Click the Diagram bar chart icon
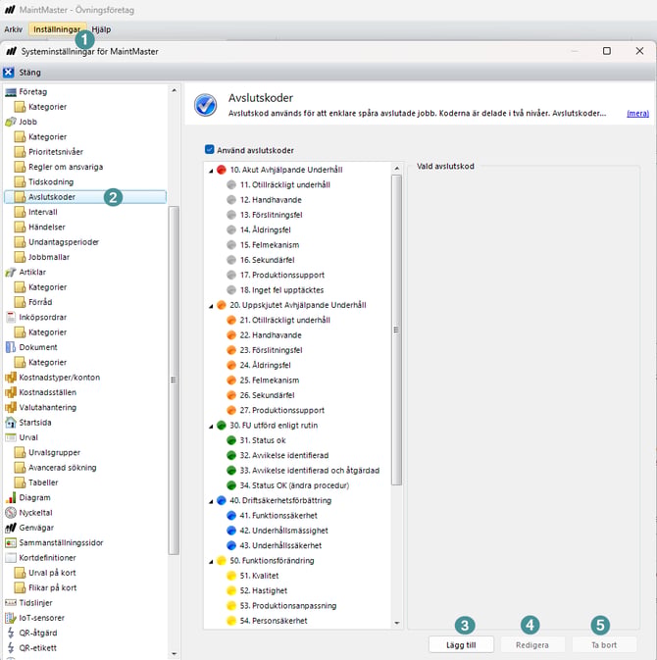This screenshot has height=660, width=657. click(11, 497)
